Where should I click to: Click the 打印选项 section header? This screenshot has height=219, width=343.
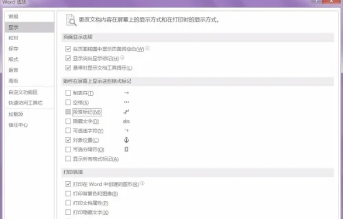(x=197, y=173)
